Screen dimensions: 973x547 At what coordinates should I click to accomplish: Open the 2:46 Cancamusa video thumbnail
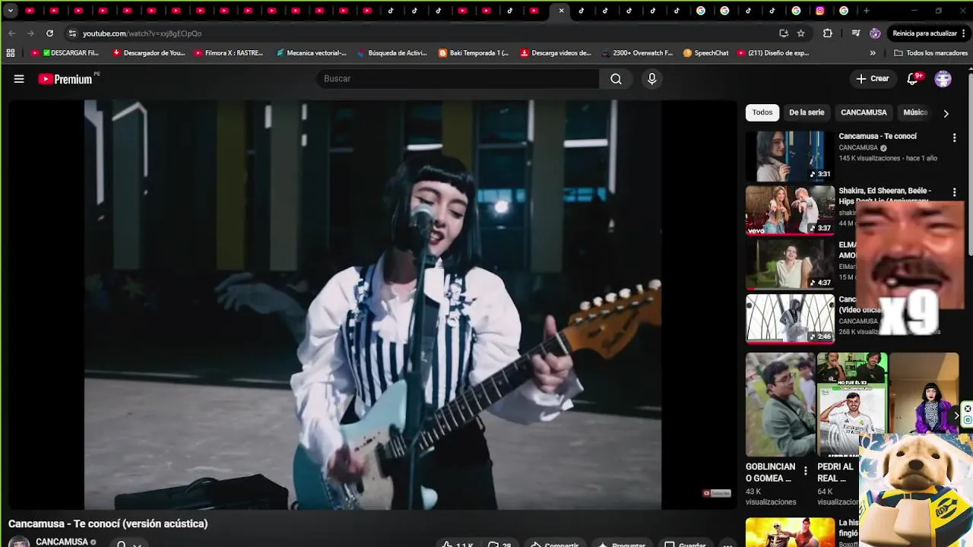click(x=790, y=319)
